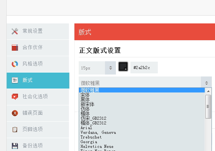Click the red X icon for 错误页面
Viewport: 215px width, 151px height.
click(15, 113)
